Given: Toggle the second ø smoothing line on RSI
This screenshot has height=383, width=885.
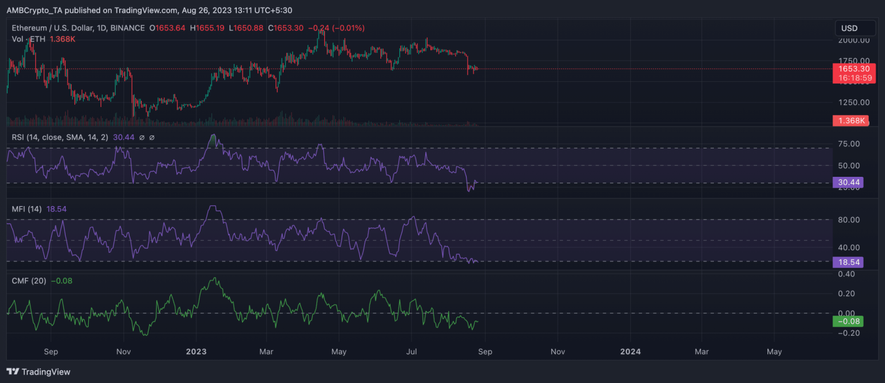Looking at the screenshot, I should coord(151,138).
